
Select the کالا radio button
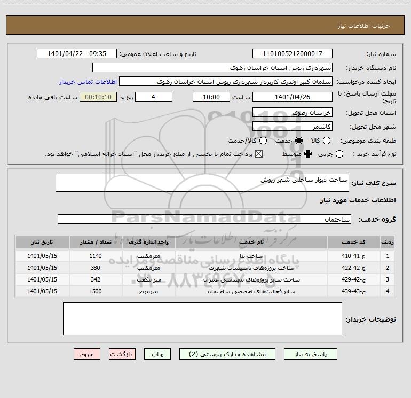326,141
